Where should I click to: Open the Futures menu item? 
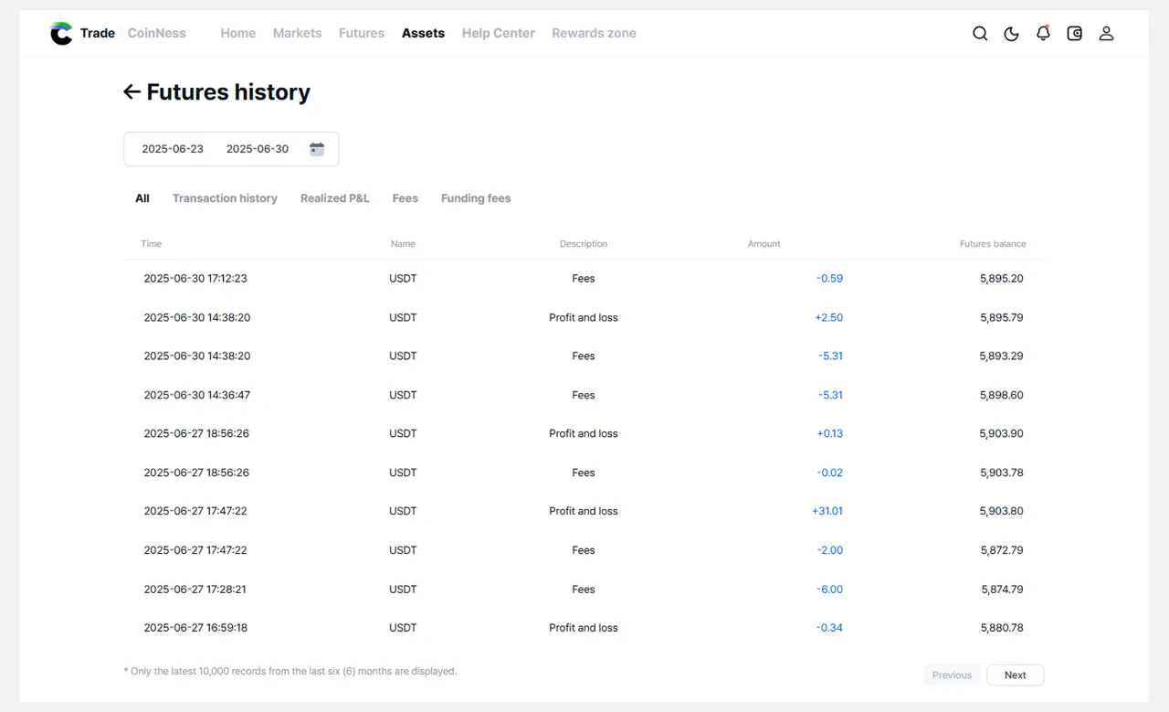pyautogui.click(x=362, y=33)
